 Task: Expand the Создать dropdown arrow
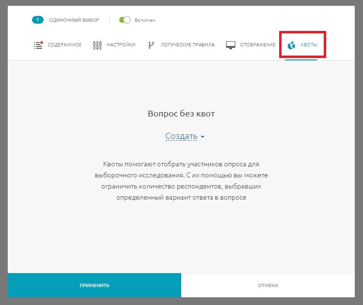[x=203, y=137]
